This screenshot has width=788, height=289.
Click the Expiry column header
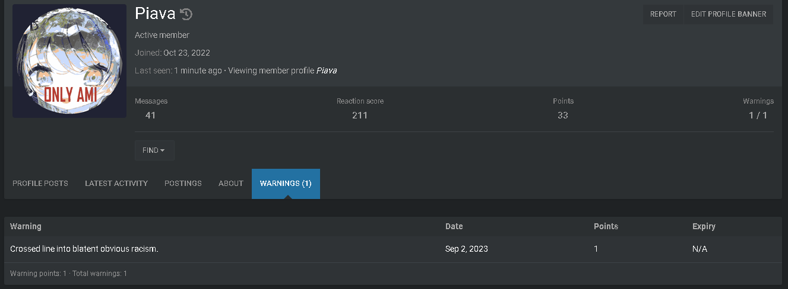(x=704, y=226)
